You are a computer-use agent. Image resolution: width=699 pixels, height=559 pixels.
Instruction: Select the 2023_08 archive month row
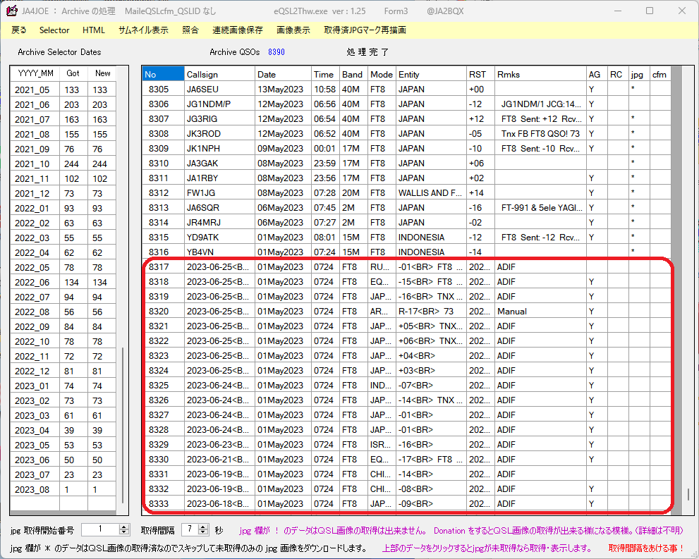coord(63,489)
